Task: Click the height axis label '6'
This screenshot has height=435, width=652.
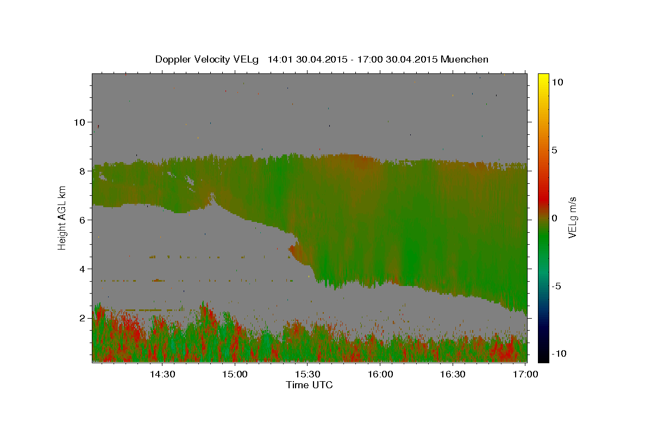Action: (x=81, y=220)
